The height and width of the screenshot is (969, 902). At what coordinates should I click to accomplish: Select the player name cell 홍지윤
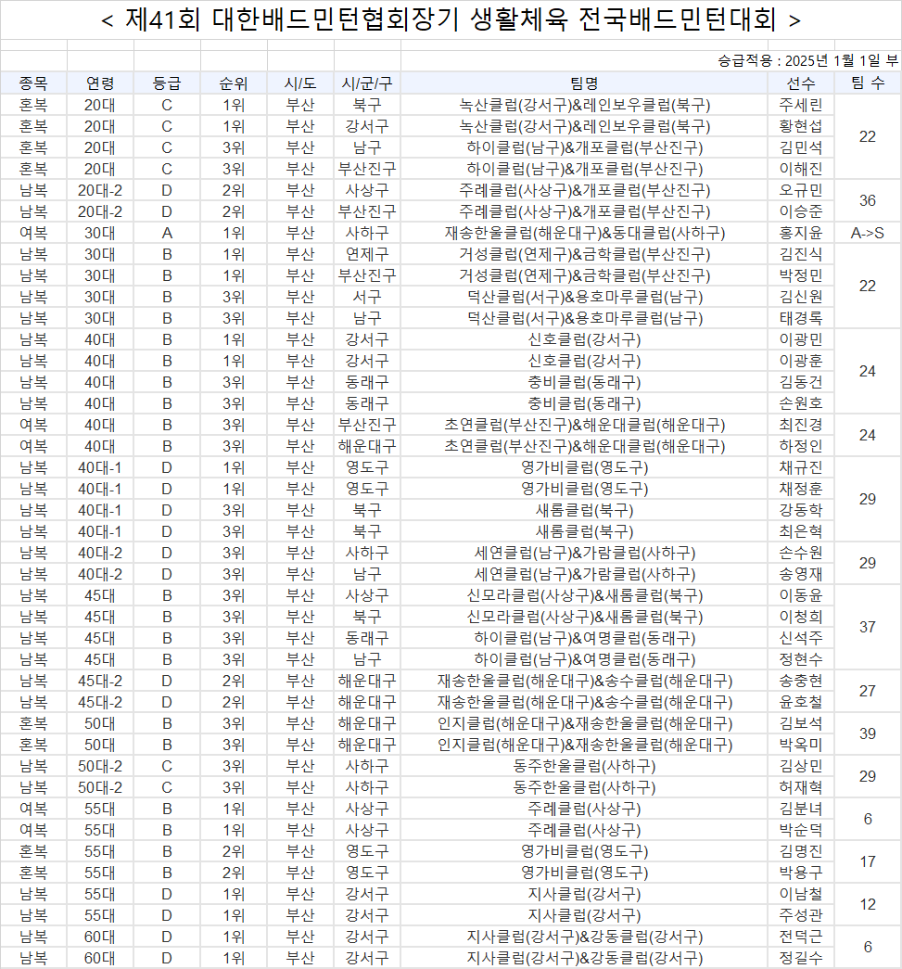pyautogui.click(x=801, y=233)
